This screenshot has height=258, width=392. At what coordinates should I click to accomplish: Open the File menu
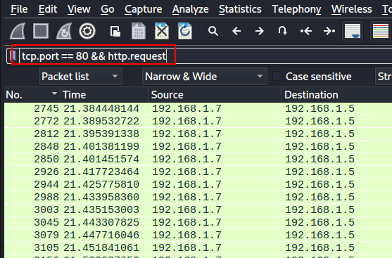pos(19,9)
